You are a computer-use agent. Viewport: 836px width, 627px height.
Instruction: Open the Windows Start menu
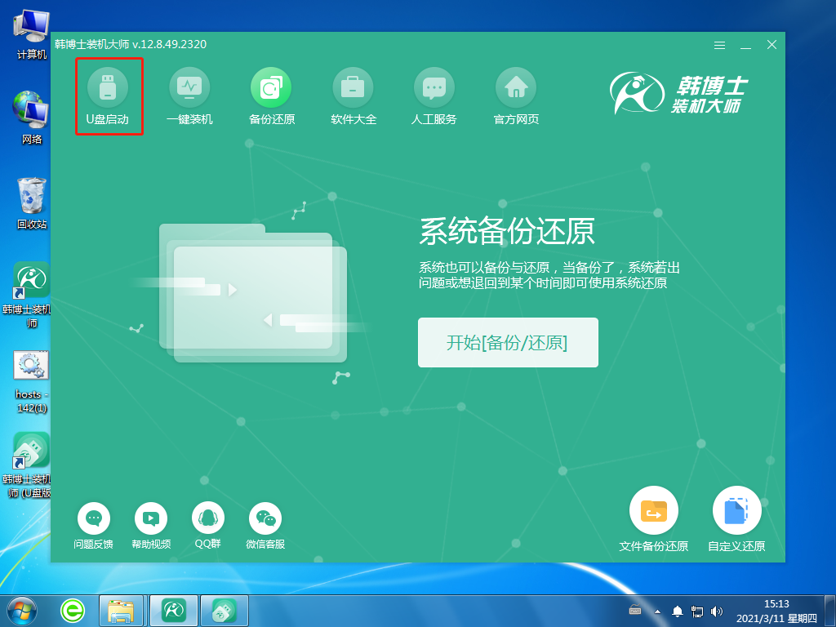19,610
